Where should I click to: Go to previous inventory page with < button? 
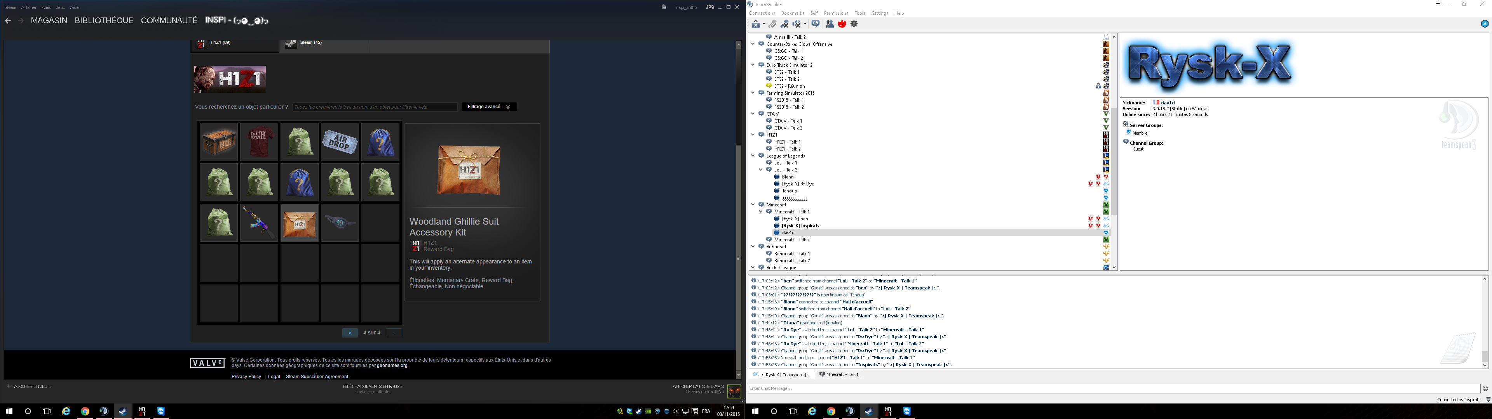click(350, 333)
